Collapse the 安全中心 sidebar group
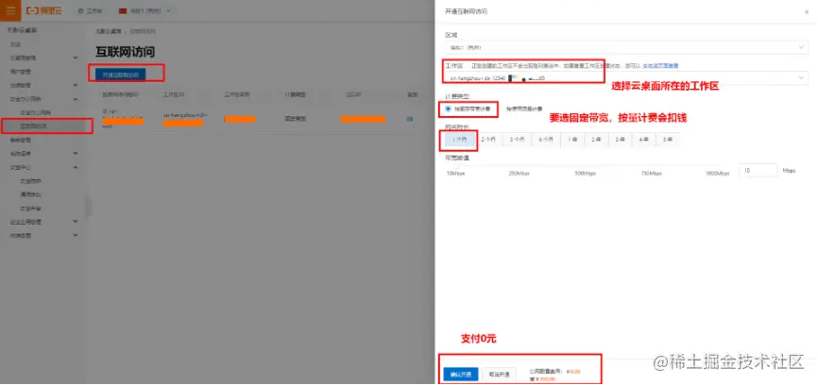Screen dimensions: 818x385 pos(76,168)
